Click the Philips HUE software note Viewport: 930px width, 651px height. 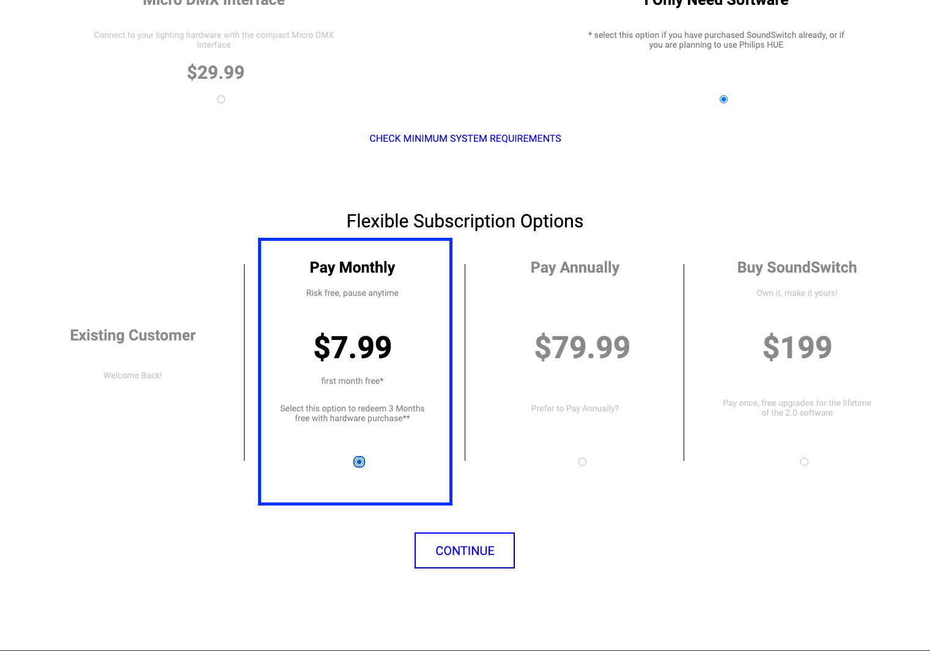point(716,40)
